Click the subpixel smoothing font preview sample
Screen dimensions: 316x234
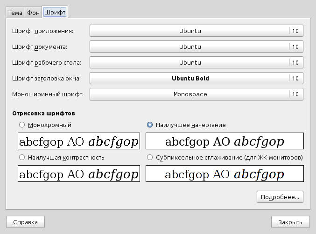225,174
